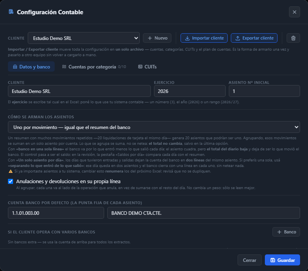The width and height of the screenshot is (308, 271).
Task: Click the 'Cuenta banco por defecto' heading
Action: click(75, 203)
